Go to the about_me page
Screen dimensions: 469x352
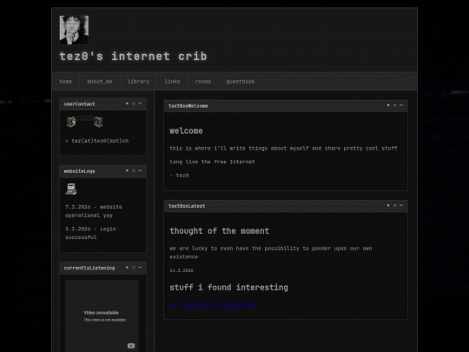100,82
